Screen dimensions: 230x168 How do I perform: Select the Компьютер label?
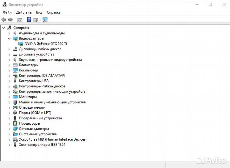click(28, 70)
